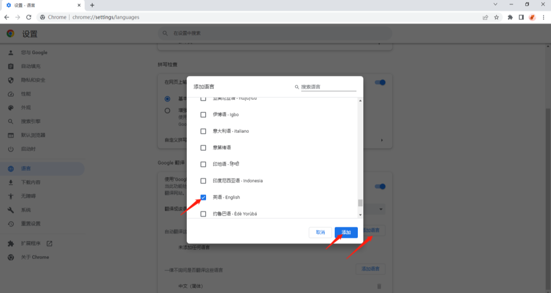
Task: Open Chrome's three-dot menu
Action: [x=544, y=17]
